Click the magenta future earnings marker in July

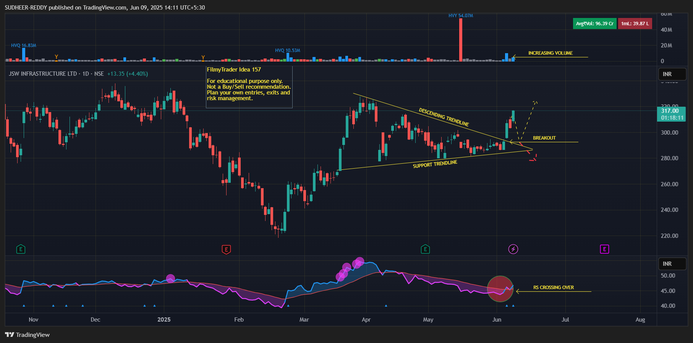click(x=604, y=249)
